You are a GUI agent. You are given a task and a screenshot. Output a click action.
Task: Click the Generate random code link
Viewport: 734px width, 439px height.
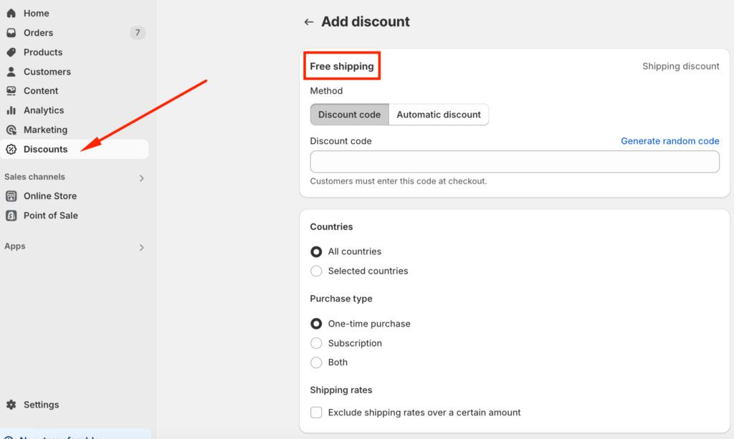click(669, 141)
